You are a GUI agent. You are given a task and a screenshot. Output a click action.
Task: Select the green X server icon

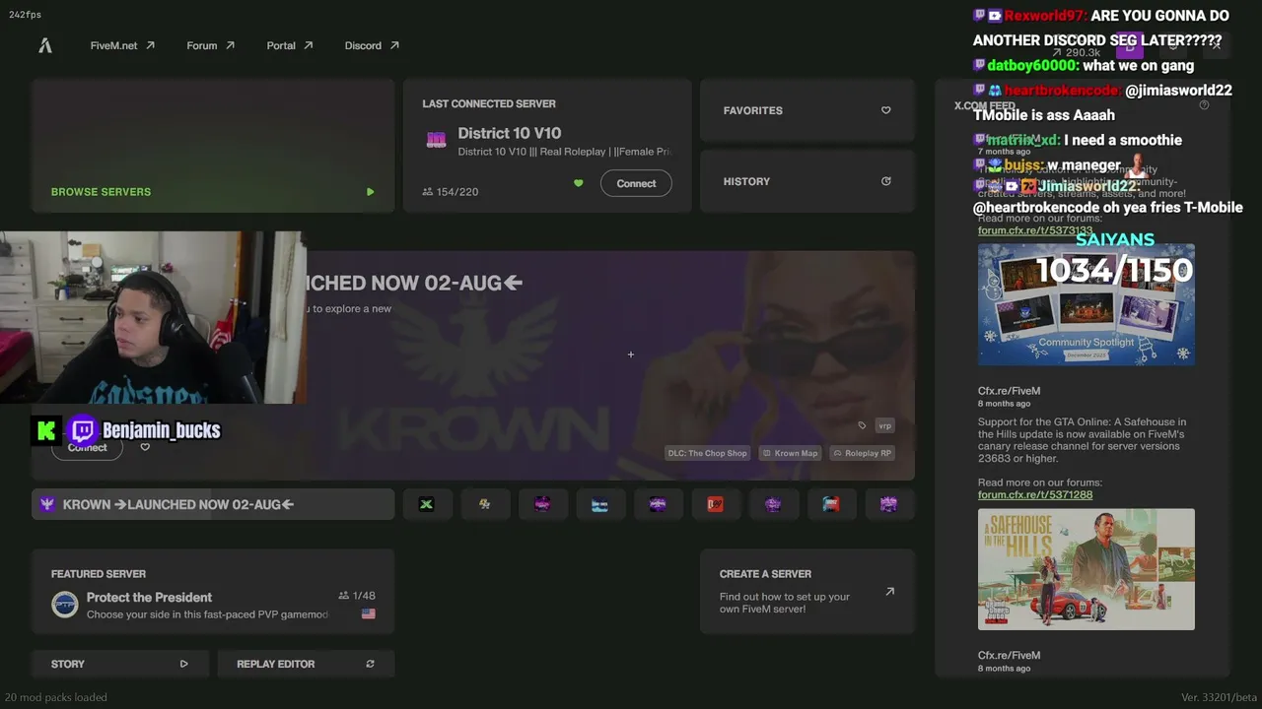point(426,504)
